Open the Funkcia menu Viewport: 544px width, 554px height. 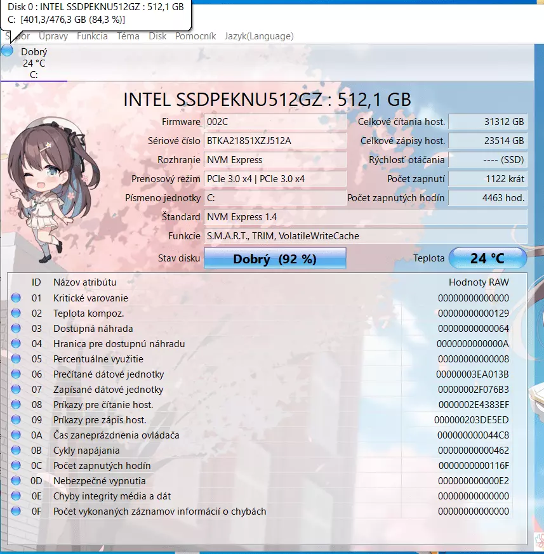[x=92, y=36]
